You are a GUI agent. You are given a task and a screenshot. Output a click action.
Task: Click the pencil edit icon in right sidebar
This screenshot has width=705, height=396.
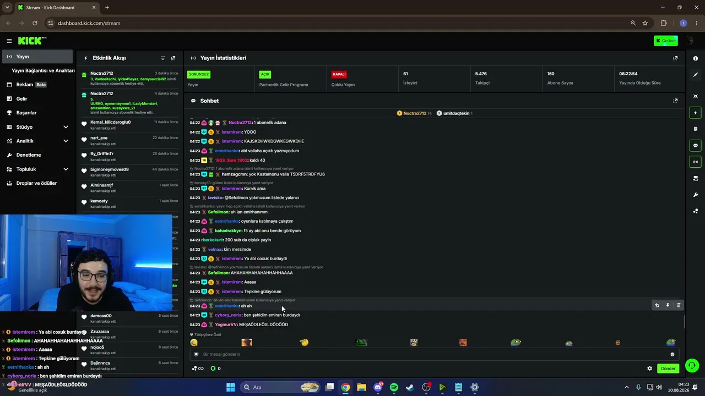pos(696,74)
